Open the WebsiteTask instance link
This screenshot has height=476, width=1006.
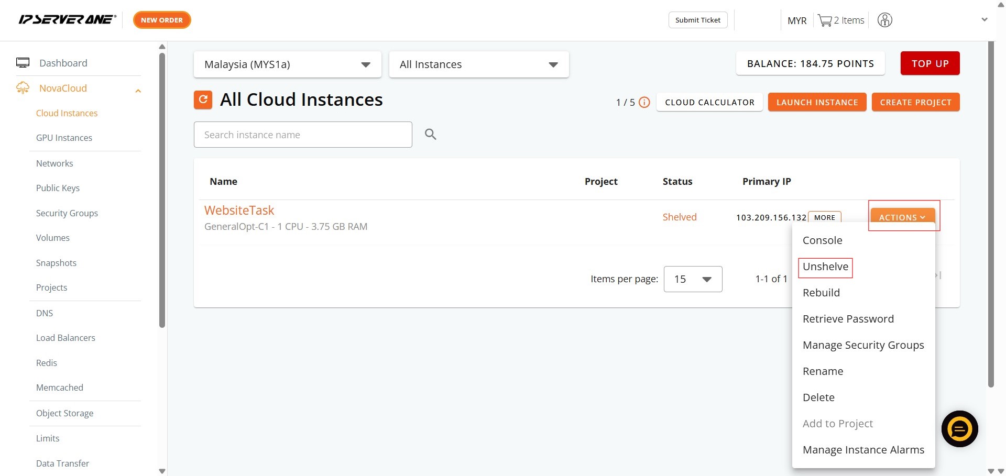click(x=239, y=211)
